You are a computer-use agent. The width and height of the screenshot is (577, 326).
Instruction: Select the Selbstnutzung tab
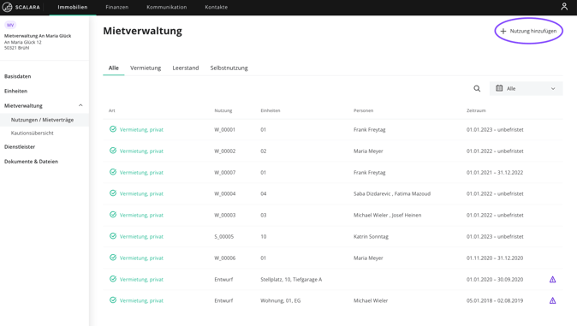(x=229, y=68)
